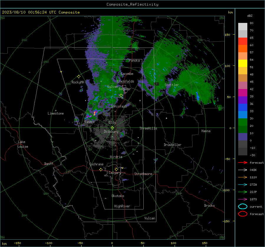Click the dBZ legend heading

[x=250, y=16]
